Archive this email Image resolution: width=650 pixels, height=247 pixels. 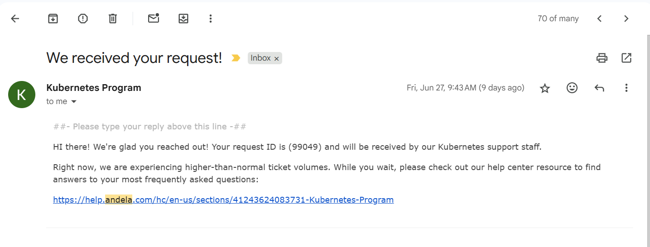[x=53, y=19]
